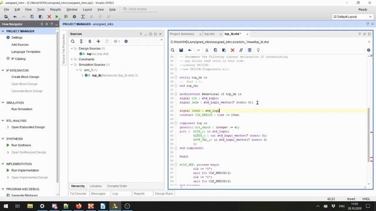Open IP Catalog link
Image resolution: width=376 pixels, height=211 pixels.
point(18,59)
